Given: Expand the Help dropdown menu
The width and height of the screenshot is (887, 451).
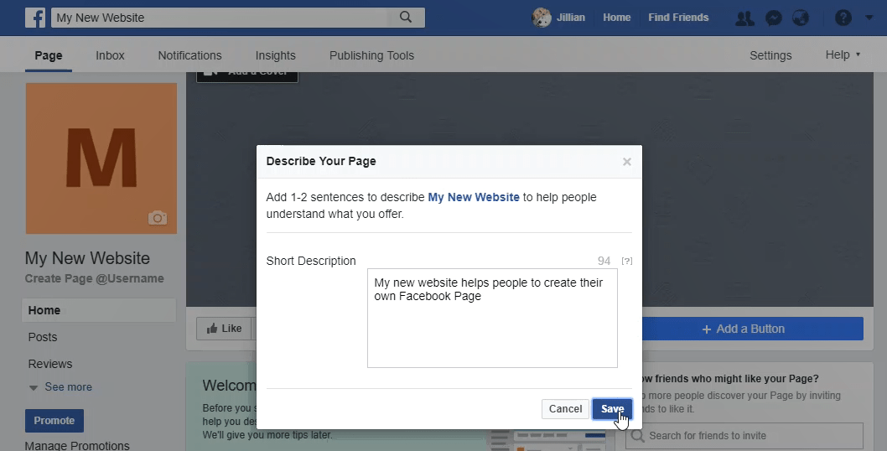Looking at the screenshot, I should point(843,54).
